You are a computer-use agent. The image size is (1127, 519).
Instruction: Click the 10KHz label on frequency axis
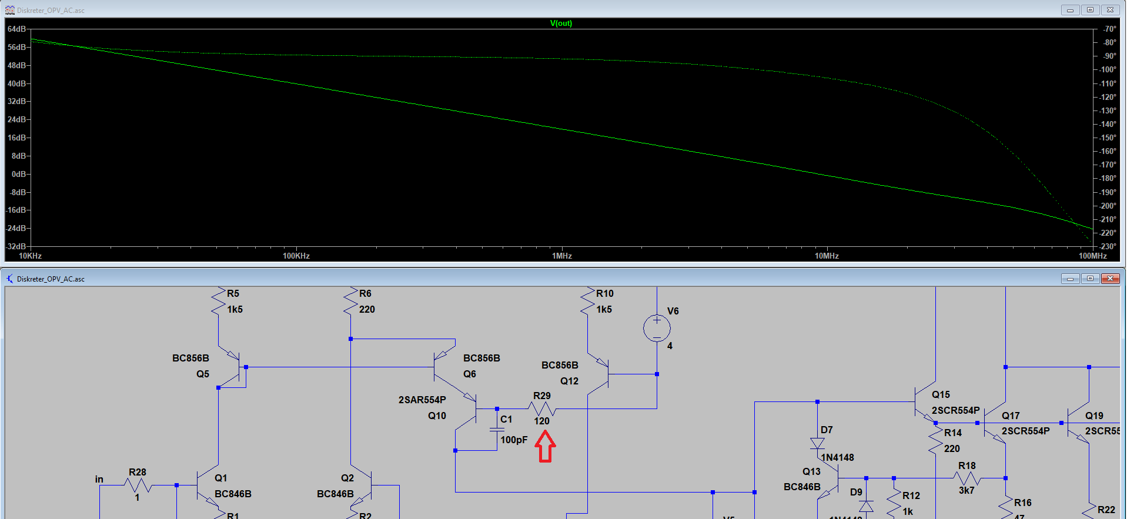(31, 256)
